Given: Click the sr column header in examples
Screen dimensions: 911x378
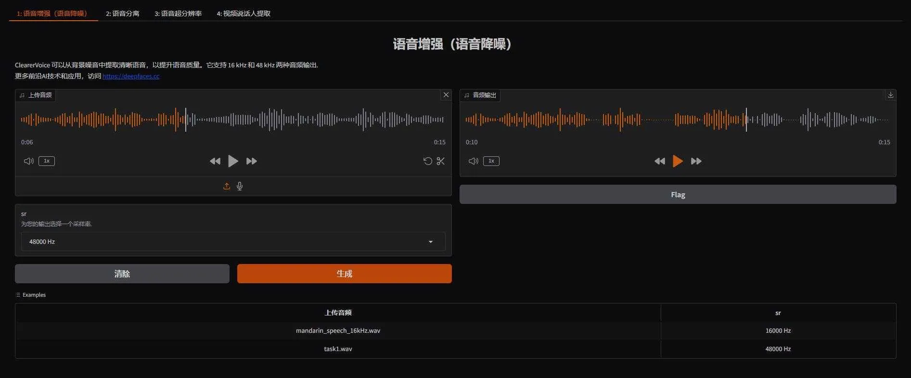Looking at the screenshot, I should [778, 313].
